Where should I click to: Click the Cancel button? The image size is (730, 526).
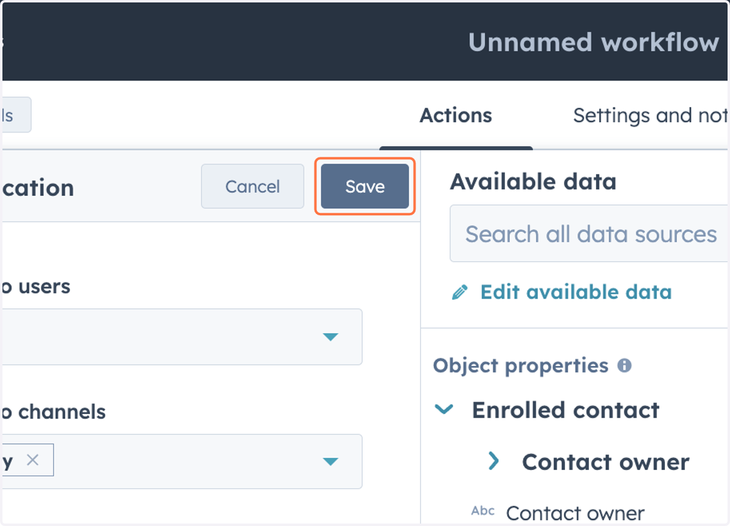(x=252, y=186)
